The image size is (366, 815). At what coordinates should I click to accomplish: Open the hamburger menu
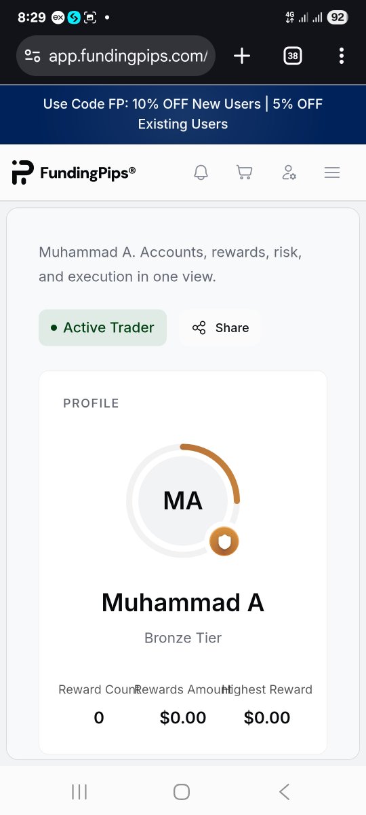click(332, 173)
